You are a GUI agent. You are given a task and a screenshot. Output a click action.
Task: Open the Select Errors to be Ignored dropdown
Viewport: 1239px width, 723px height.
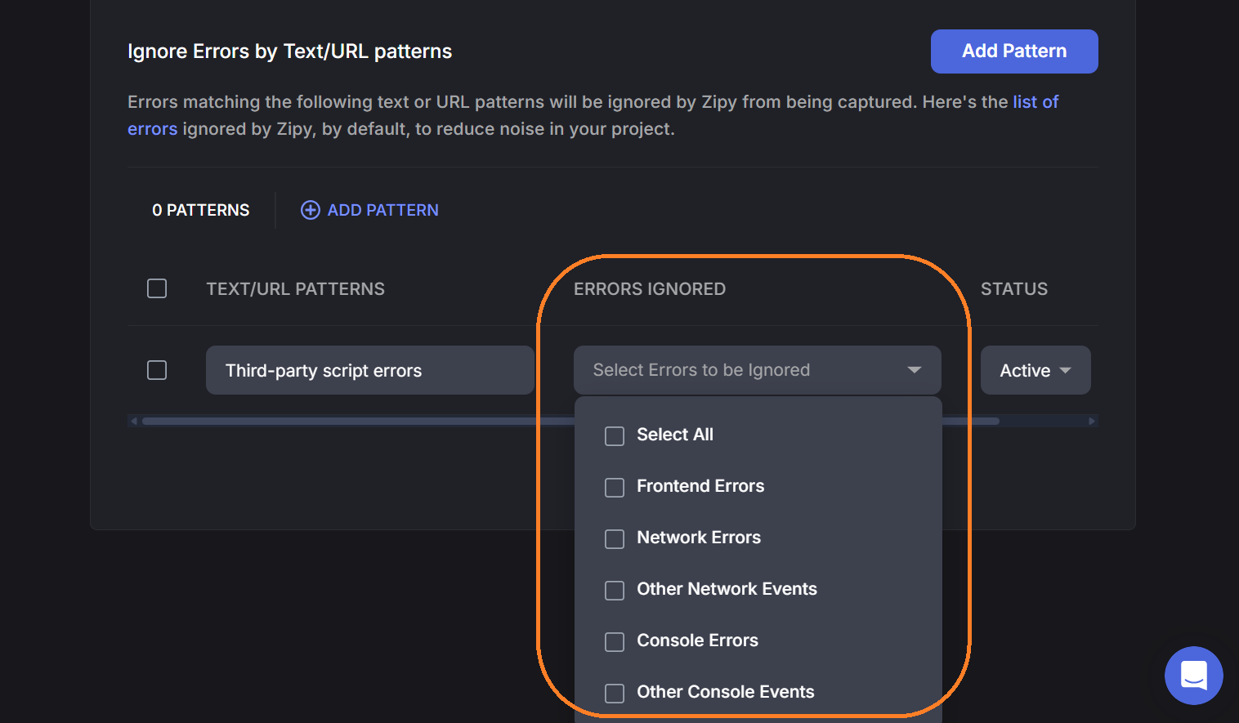pos(736,370)
